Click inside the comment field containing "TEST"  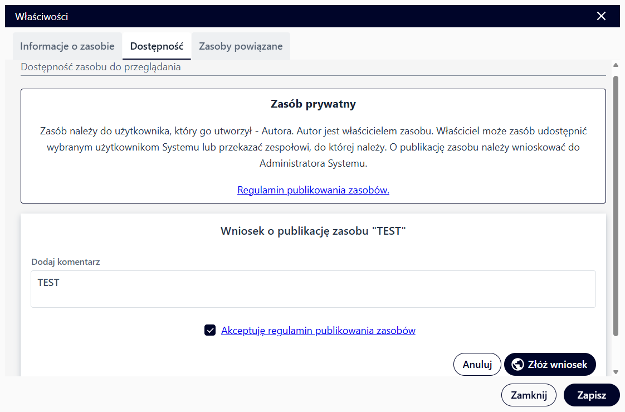[x=313, y=288]
